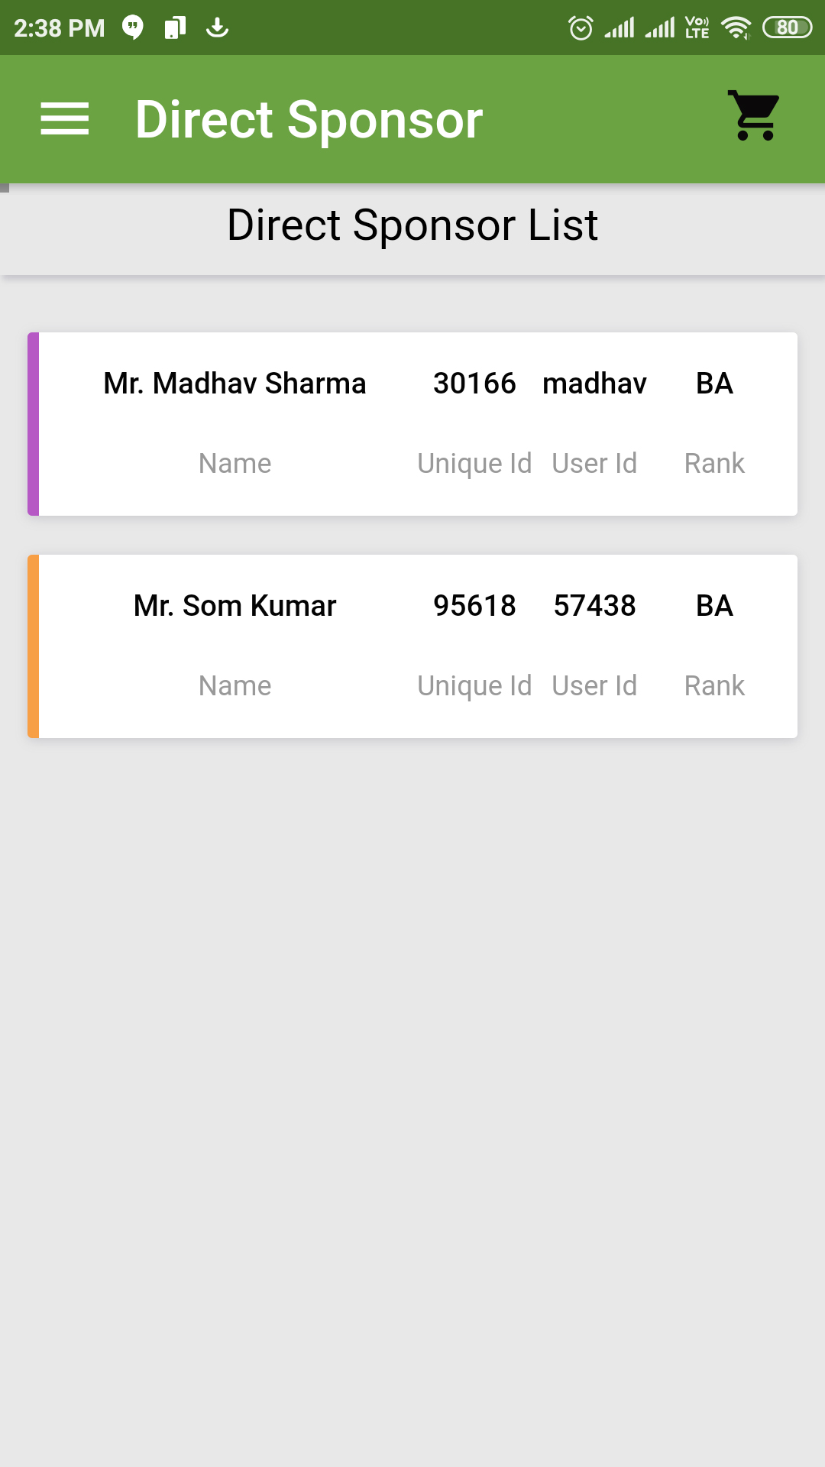825x1467 pixels.
Task: Tap User Id 57438
Action: [594, 606]
